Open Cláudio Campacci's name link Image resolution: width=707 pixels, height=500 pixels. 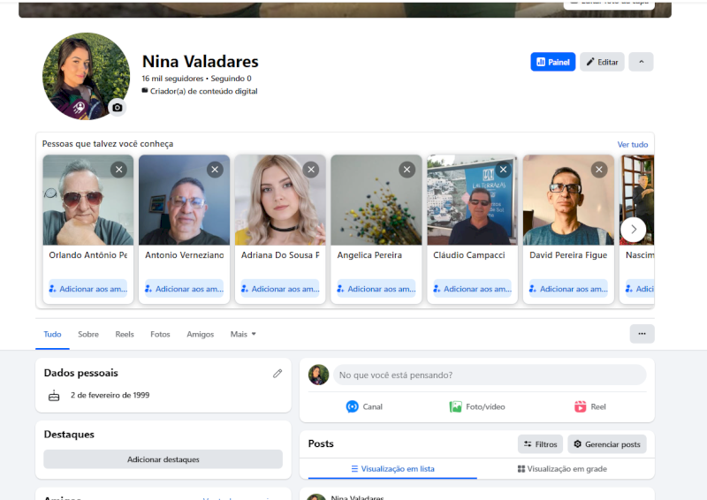coord(469,255)
